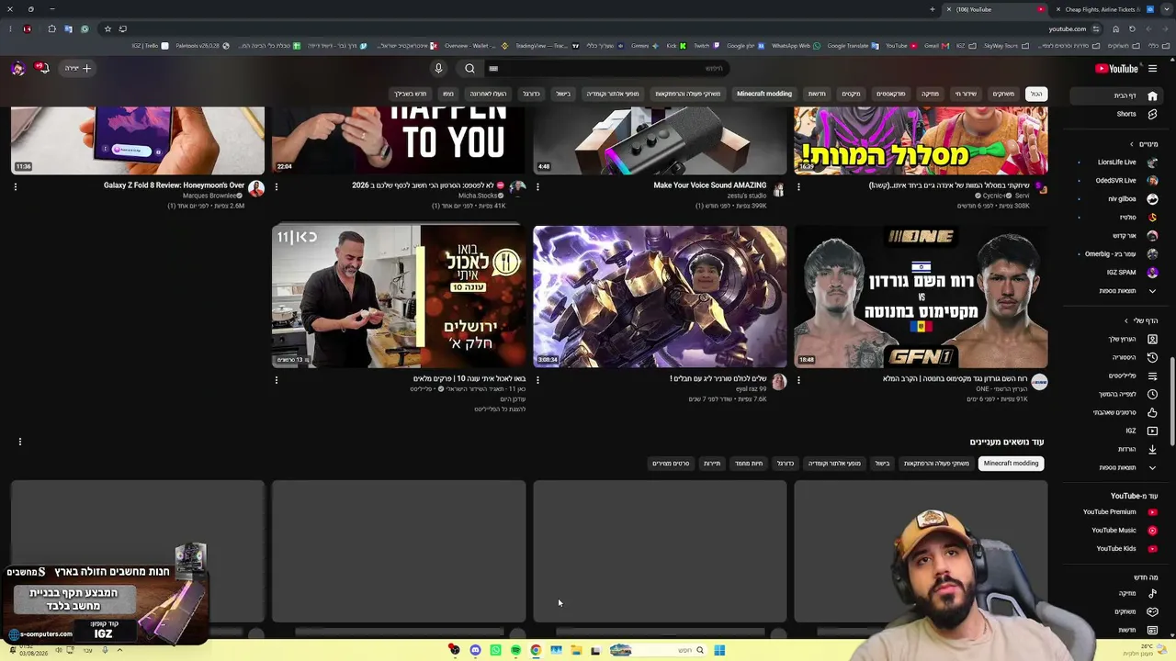Open options menu for the כאן 11 playlist

click(277, 380)
